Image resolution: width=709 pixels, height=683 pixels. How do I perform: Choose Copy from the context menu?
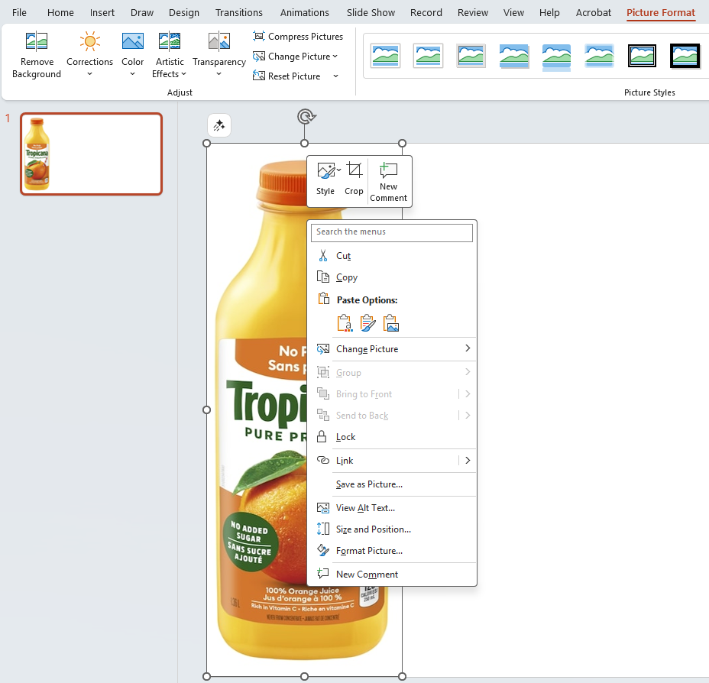(x=392, y=277)
